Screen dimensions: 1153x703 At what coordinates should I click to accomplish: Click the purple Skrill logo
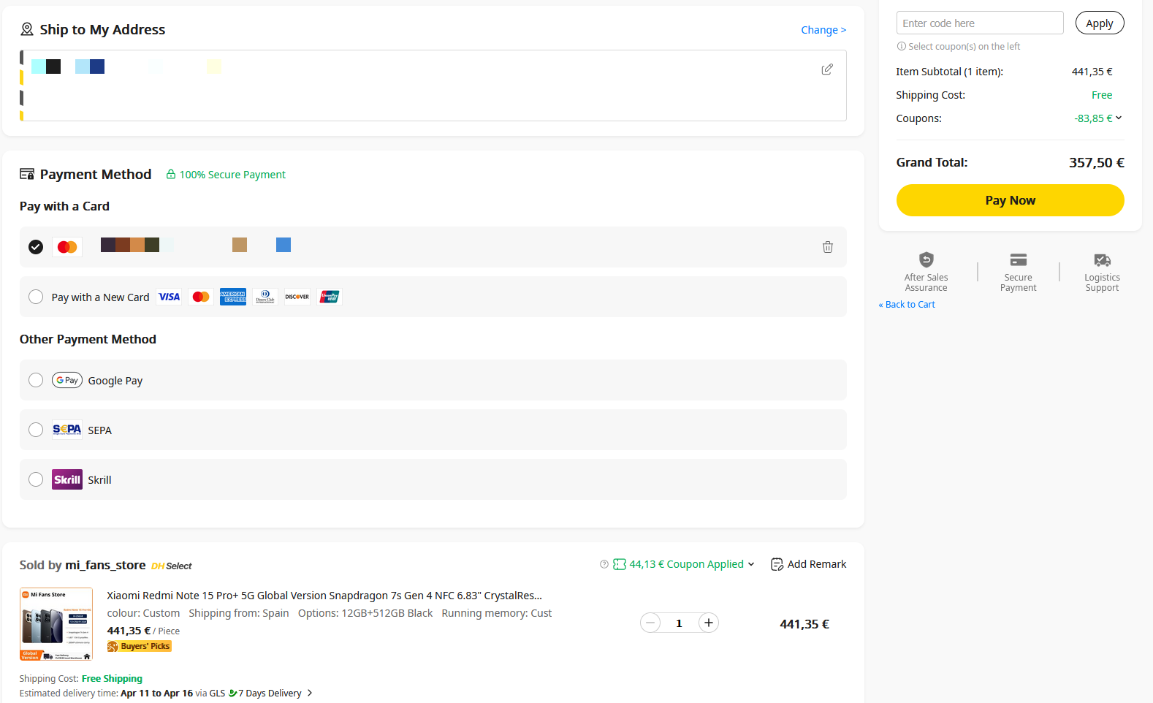67,479
